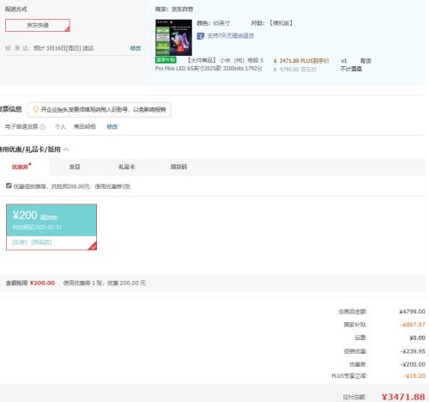Click the green 国家补贴 tag
The height and width of the screenshot is (402, 429).
(166, 60)
